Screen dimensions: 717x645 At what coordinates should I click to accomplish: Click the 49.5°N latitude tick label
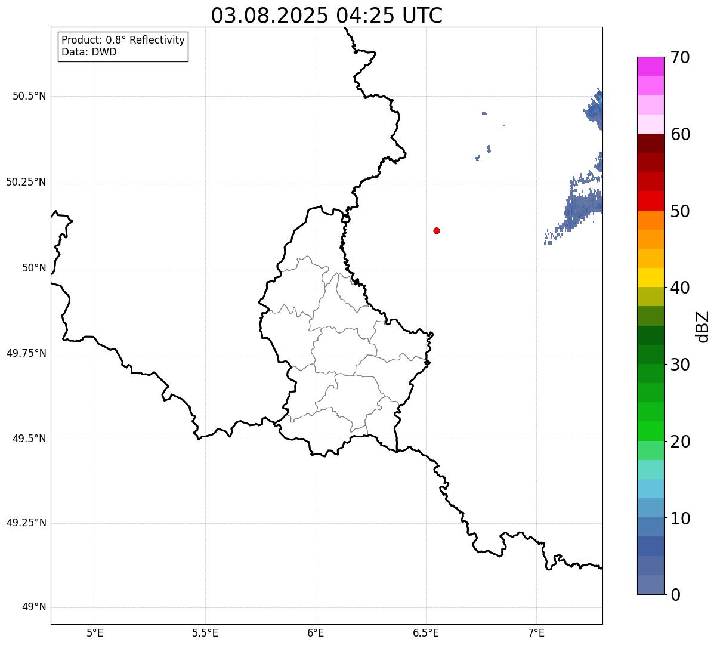pyautogui.click(x=29, y=439)
